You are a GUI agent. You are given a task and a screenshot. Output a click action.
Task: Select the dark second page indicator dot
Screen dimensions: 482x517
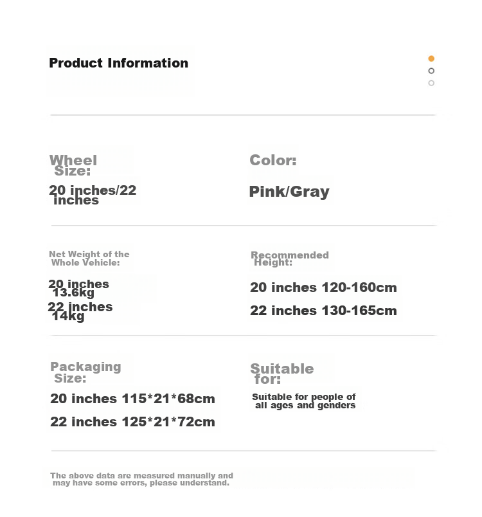431,71
